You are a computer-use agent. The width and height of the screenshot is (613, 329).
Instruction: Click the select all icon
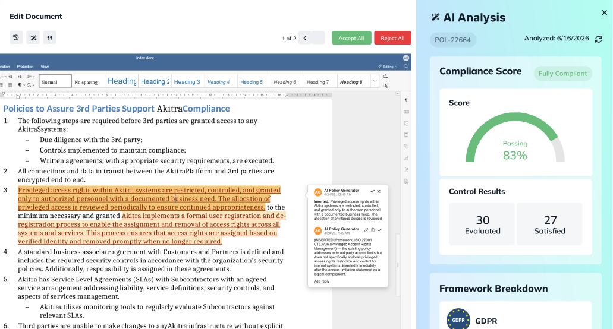(x=385, y=85)
